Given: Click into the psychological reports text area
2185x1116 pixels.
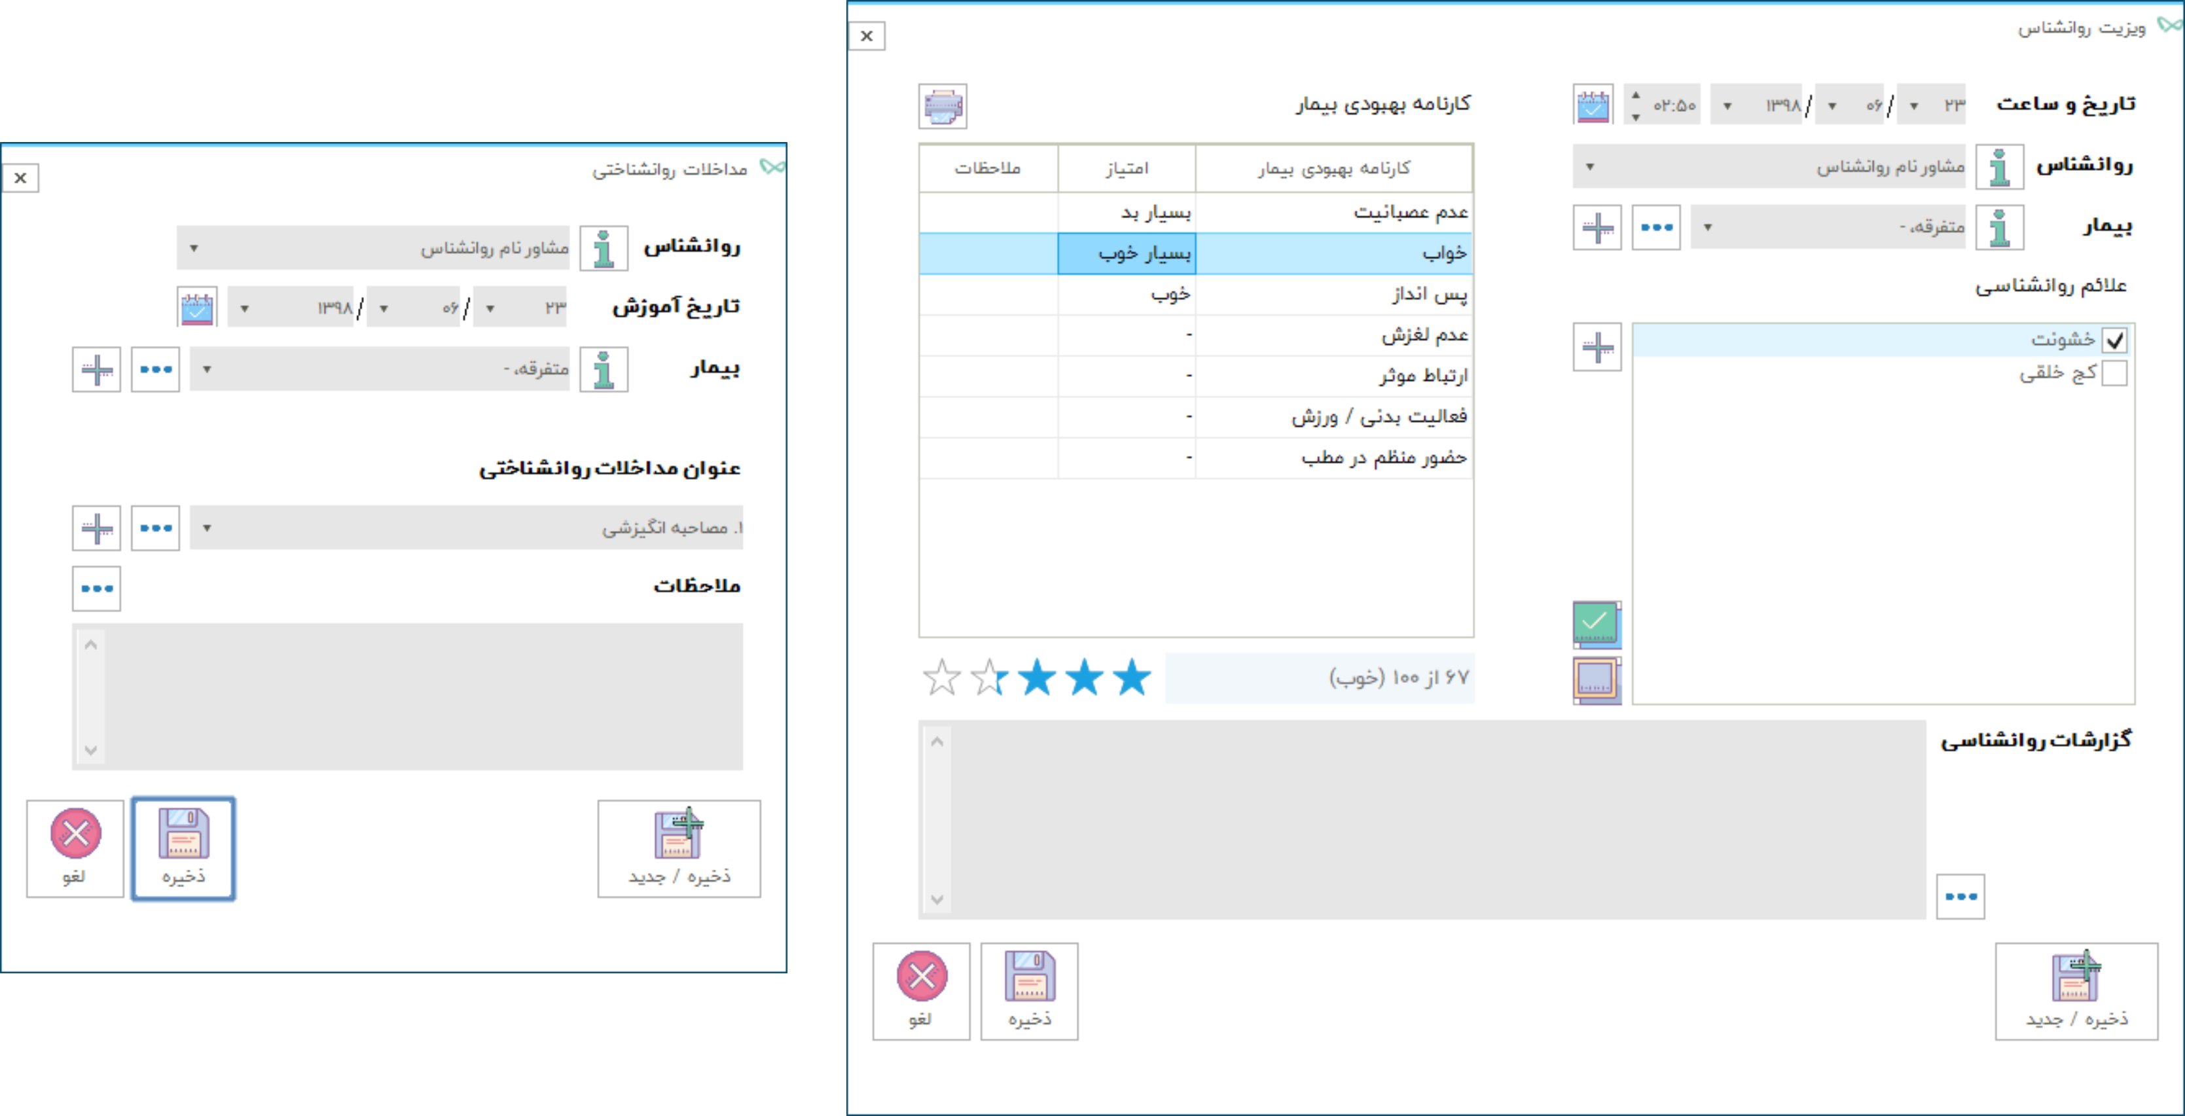Looking at the screenshot, I should (x=1422, y=820).
